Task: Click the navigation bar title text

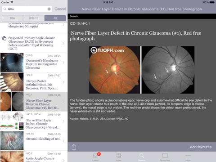Action: (142, 9)
